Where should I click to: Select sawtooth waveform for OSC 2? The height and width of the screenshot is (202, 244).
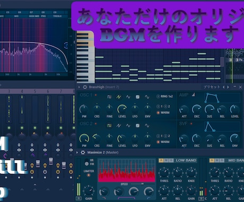119,125
